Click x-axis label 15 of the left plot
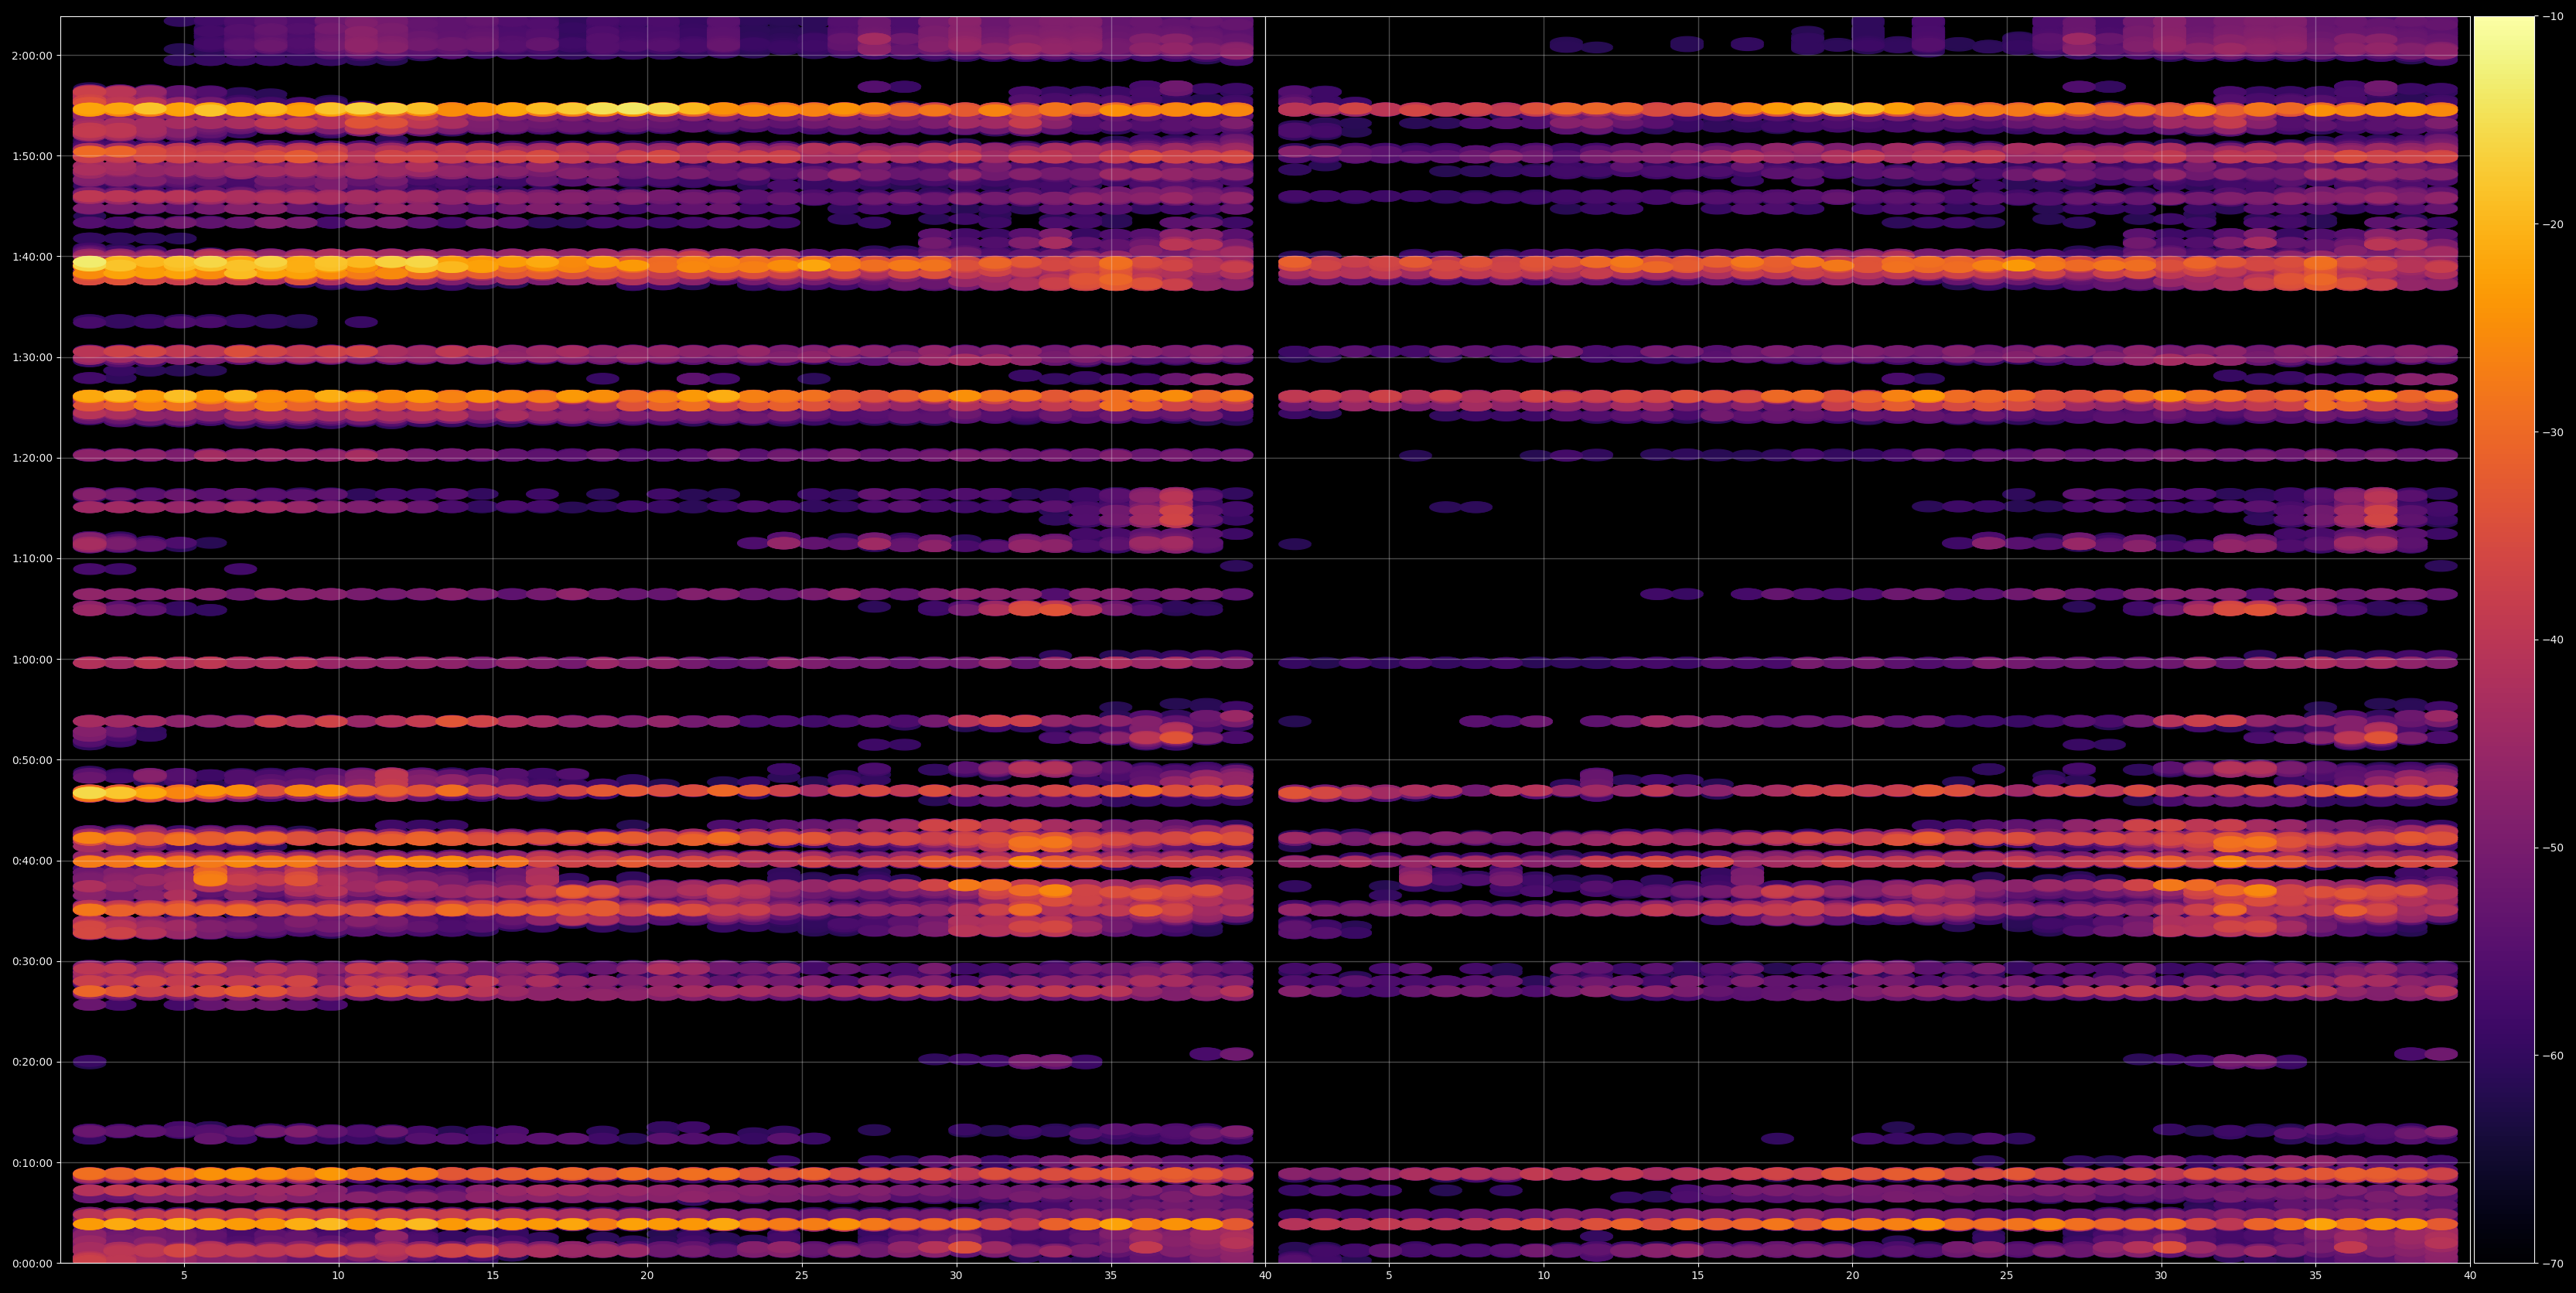Screen dimensions: 2576x1293 (x=493, y=1276)
